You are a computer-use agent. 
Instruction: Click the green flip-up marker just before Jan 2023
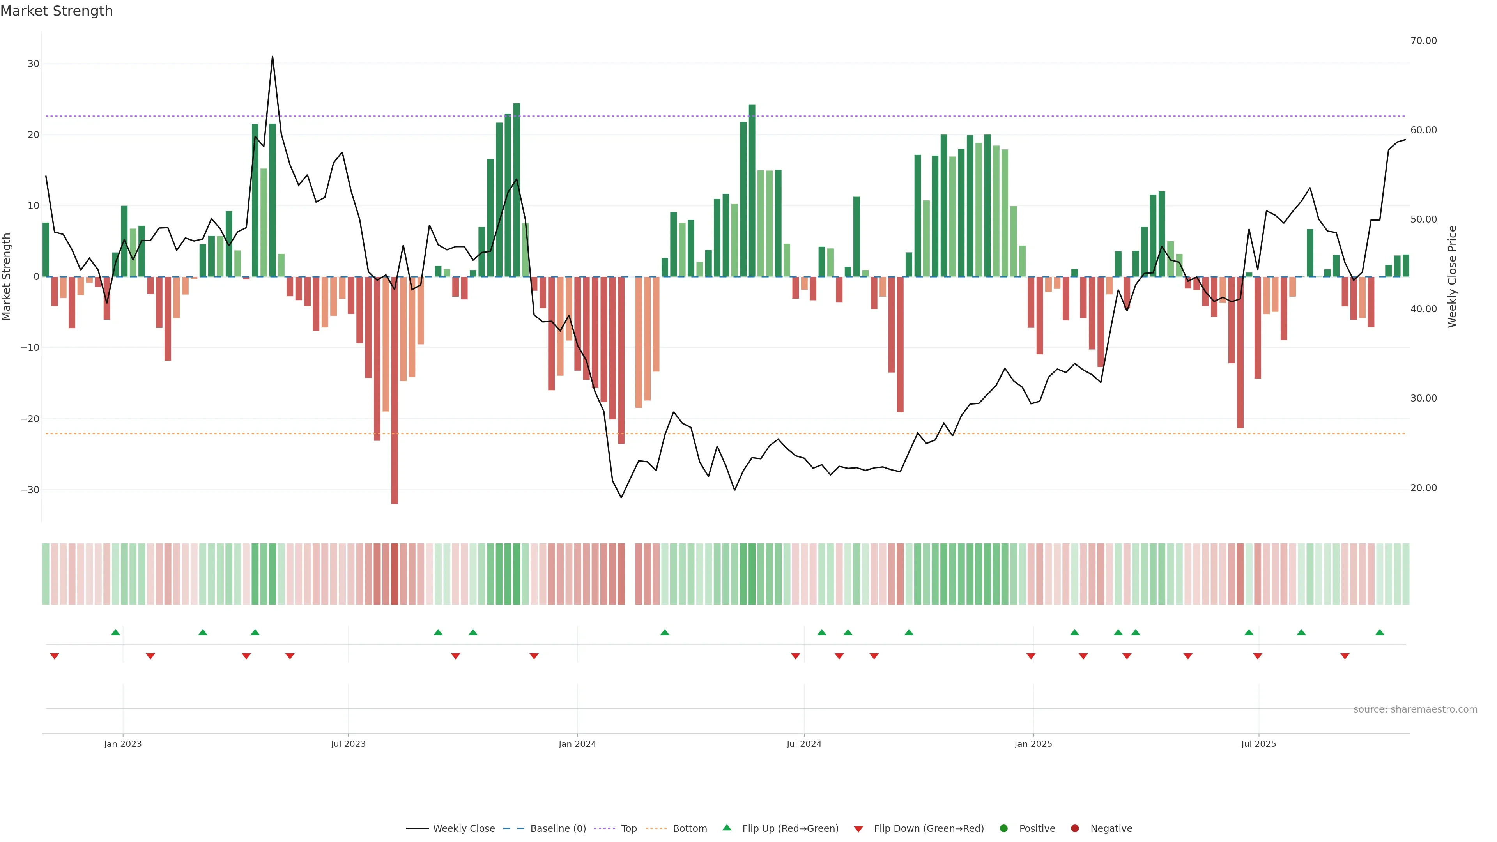coord(116,632)
